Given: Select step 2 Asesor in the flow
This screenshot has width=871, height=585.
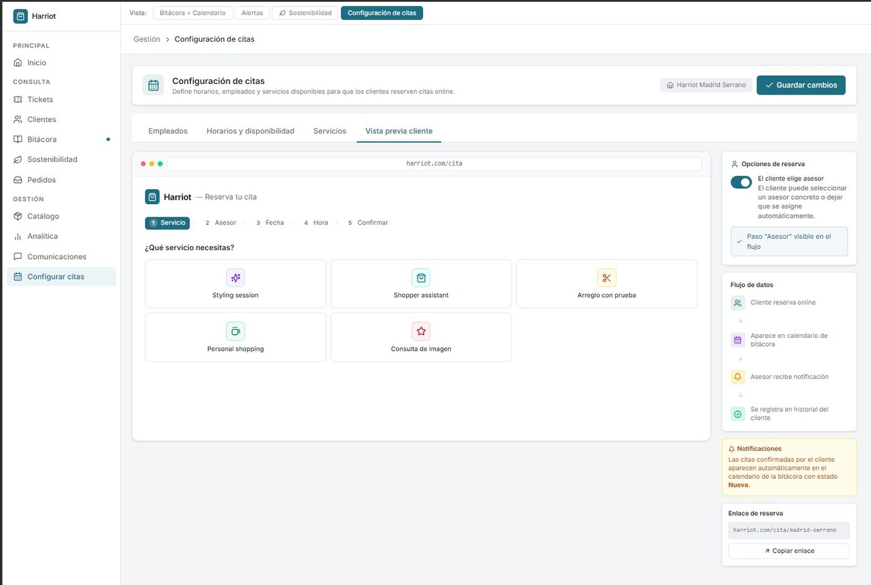Looking at the screenshot, I should pos(221,223).
